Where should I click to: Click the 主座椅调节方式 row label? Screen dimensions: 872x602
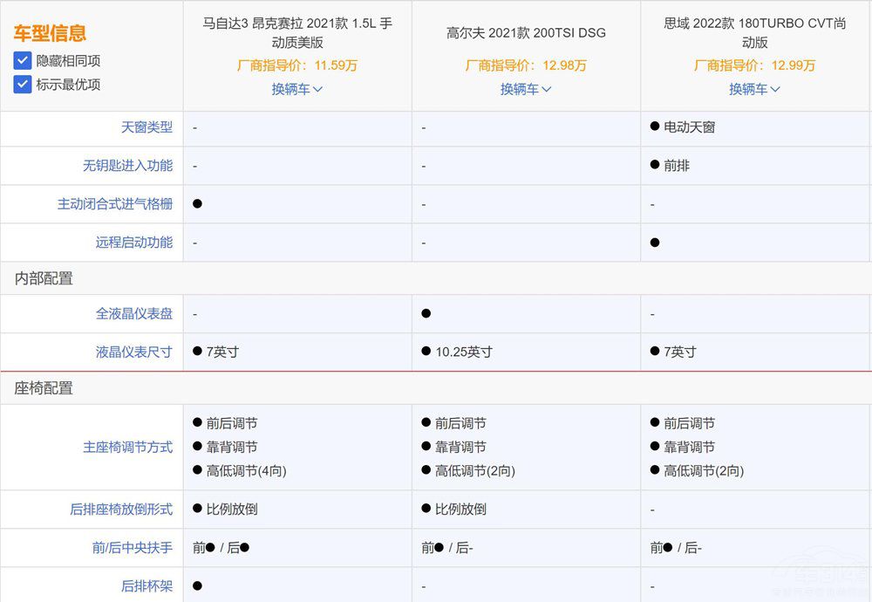(x=127, y=448)
